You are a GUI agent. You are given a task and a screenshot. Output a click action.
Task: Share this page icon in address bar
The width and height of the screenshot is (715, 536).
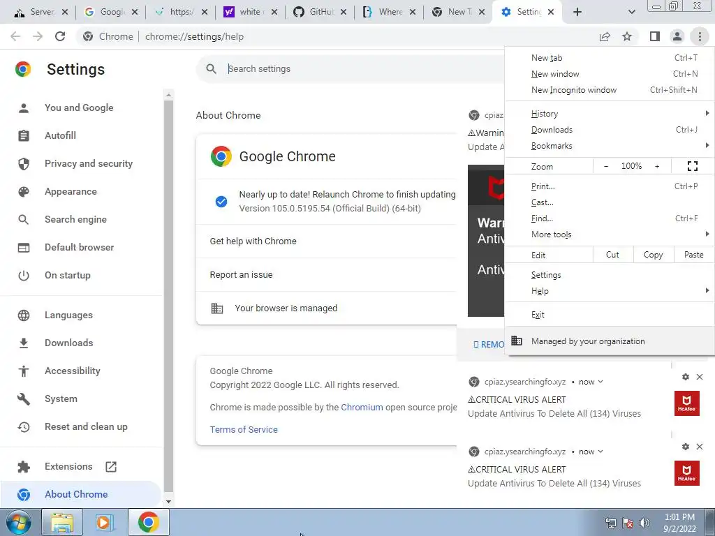(605, 36)
